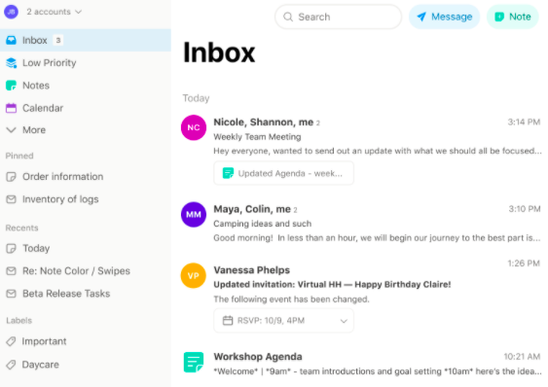Open thread from Maya, Colin, me

(x=252, y=209)
